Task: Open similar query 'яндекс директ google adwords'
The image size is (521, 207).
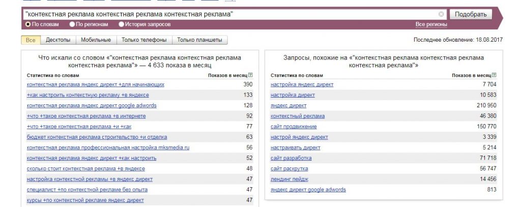Action: 308,190
